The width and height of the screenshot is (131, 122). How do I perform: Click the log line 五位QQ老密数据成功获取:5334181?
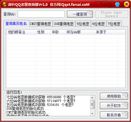coord(40,105)
